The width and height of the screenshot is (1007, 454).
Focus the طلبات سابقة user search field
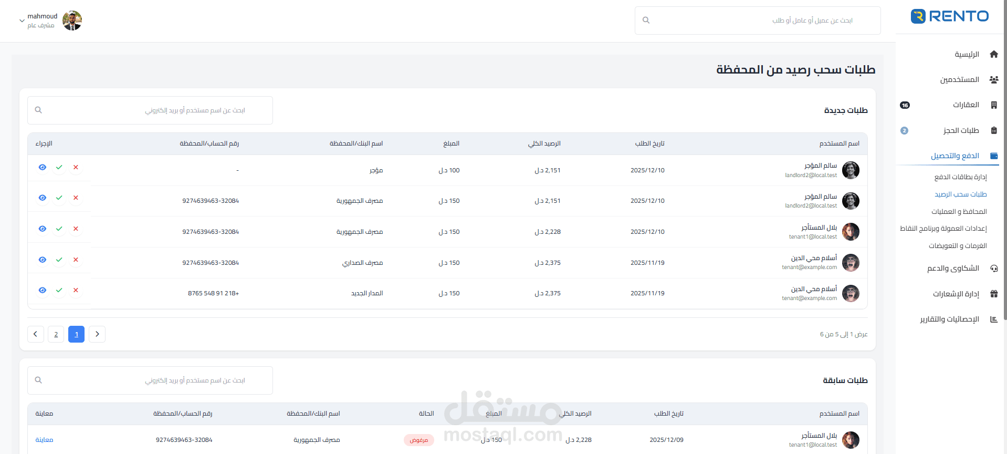150,380
